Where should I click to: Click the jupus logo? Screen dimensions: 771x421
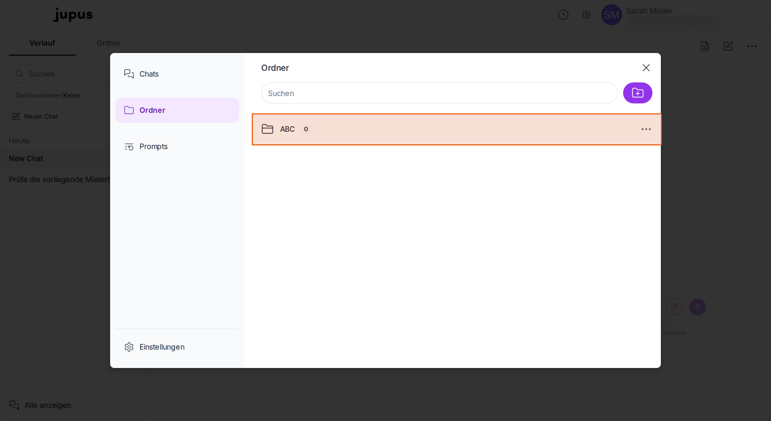[x=73, y=15]
